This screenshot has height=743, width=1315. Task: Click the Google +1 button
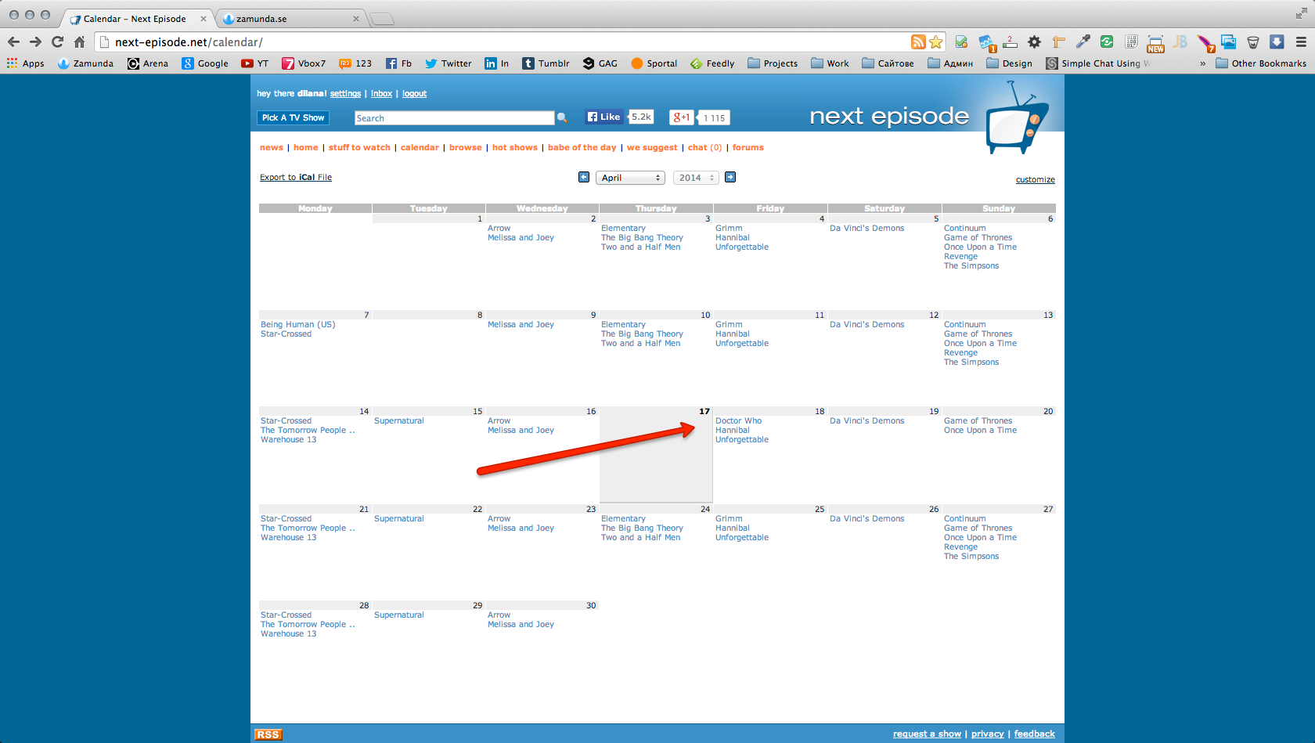[x=682, y=117]
